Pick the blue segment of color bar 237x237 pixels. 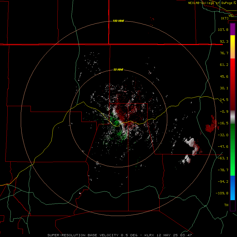pos(233,188)
